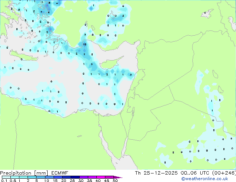The width and height of the screenshot is (236, 182).
Task: Click the legend arrow above 50 mm
Action: [118, 178]
